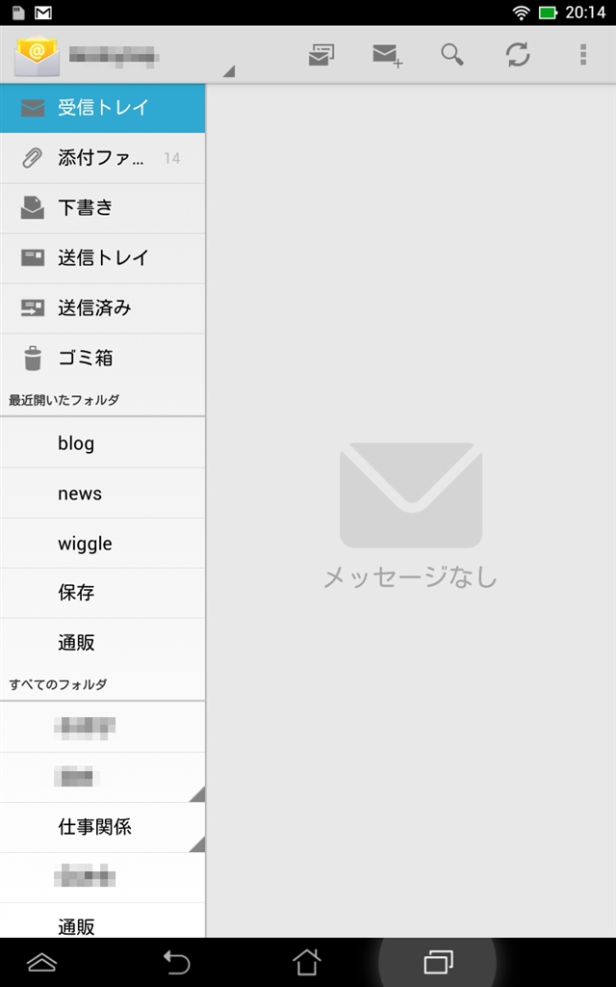Open the three-dot overflow menu
The image size is (616, 987).
583,55
